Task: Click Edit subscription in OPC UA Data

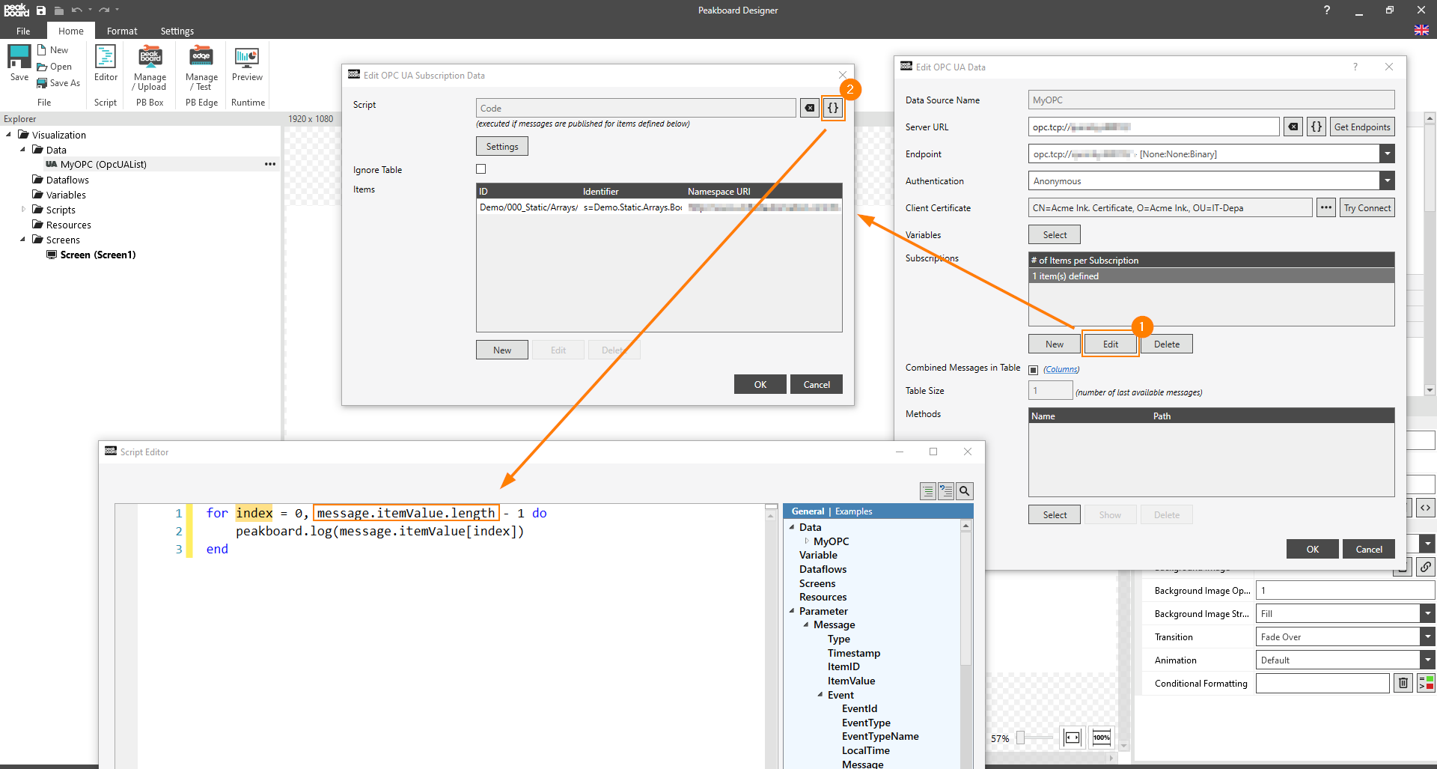Action: (x=1111, y=344)
